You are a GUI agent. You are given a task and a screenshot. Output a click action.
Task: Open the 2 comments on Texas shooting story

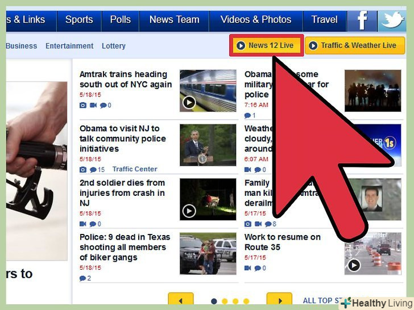point(85,278)
